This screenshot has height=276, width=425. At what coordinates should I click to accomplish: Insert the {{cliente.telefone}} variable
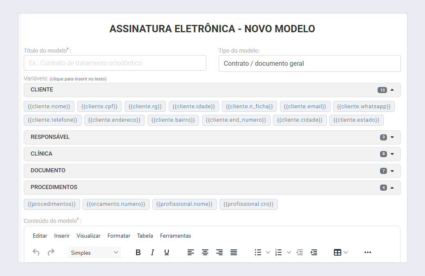tap(53, 120)
